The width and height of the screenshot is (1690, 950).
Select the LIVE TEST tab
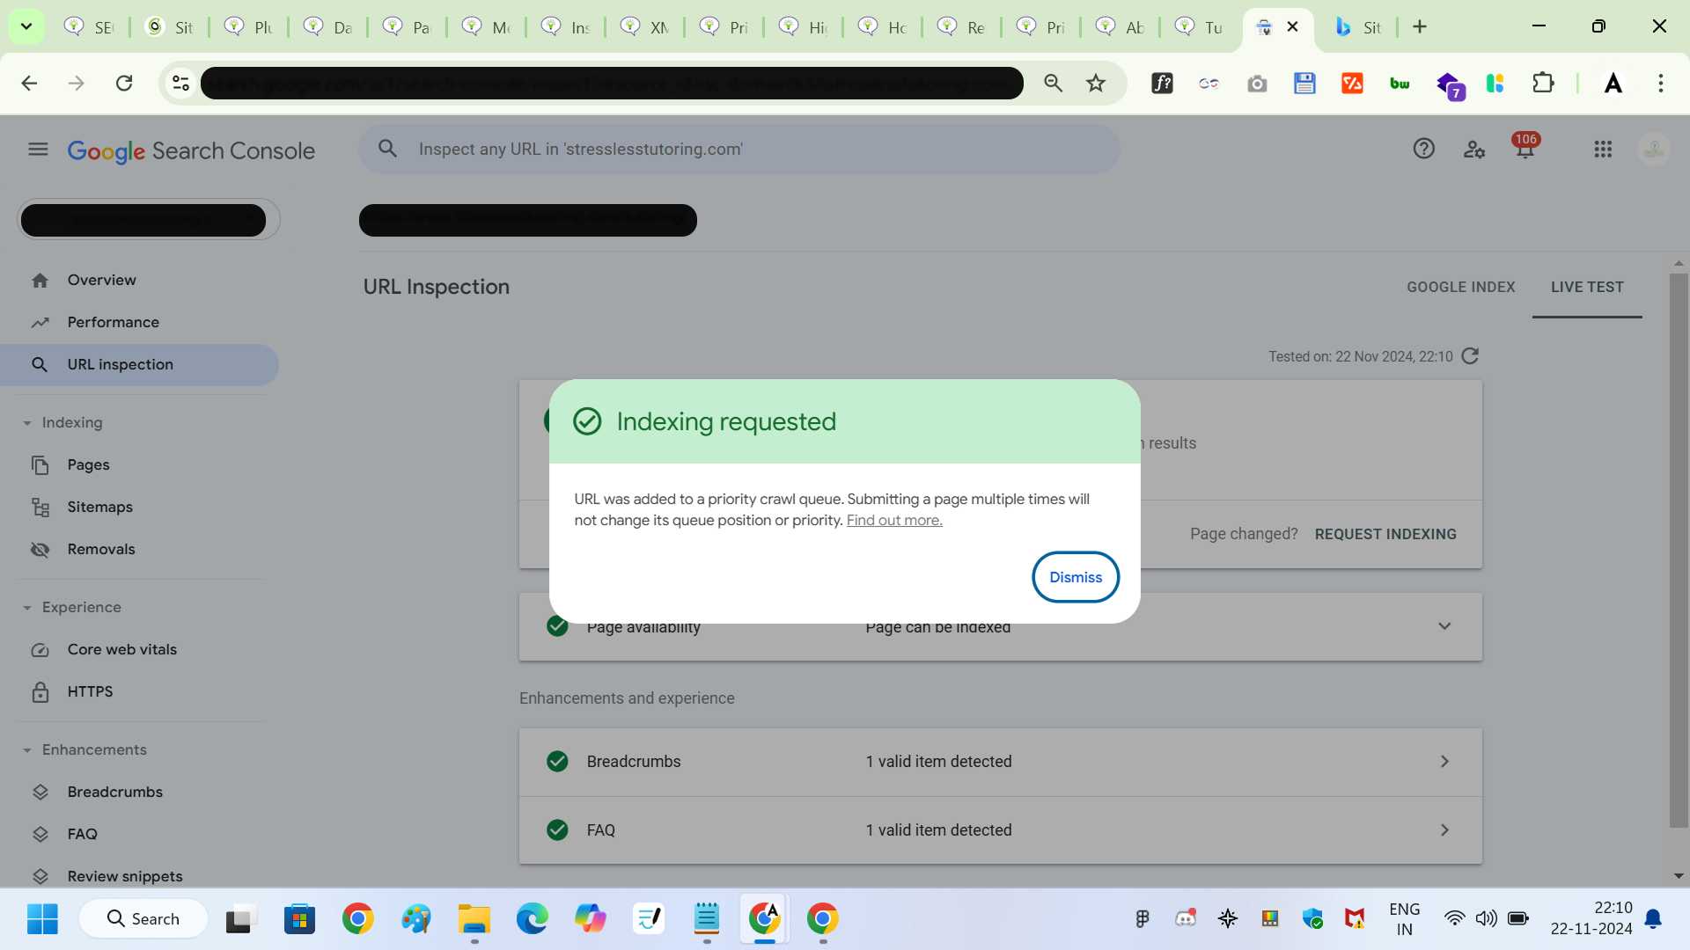point(1587,287)
